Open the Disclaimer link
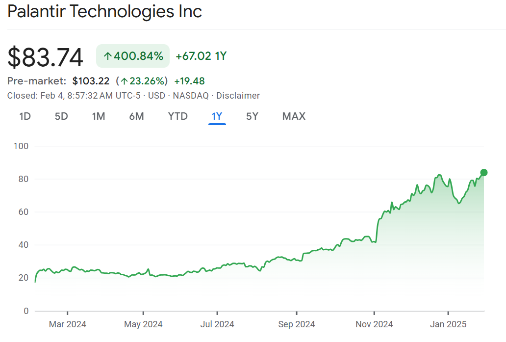Image resolution: width=506 pixels, height=342 pixels. [x=238, y=96]
